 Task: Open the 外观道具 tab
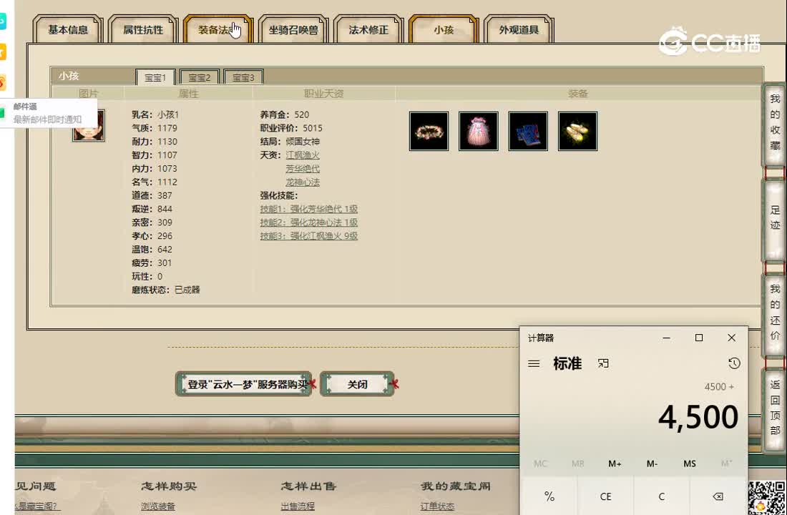pyautogui.click(x=519, y=29)
